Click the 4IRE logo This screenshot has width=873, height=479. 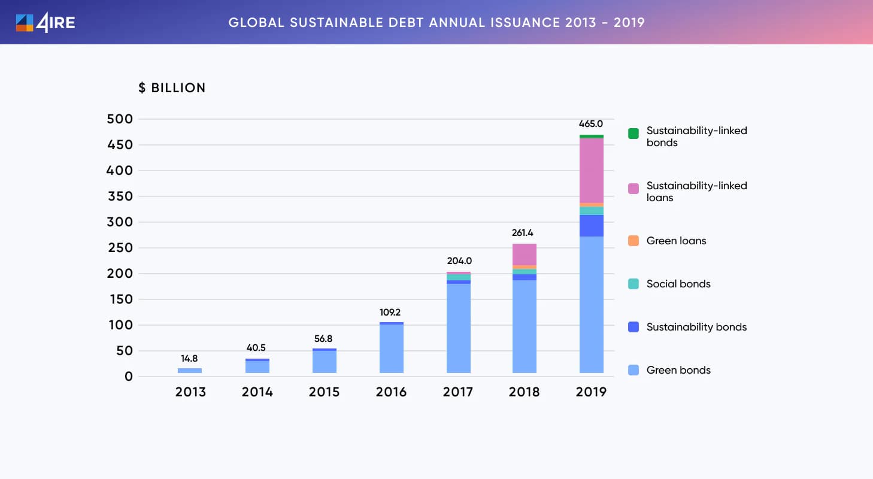pos(46,23)
